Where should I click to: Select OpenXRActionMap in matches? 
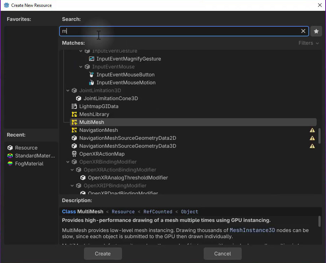(102, 154)
